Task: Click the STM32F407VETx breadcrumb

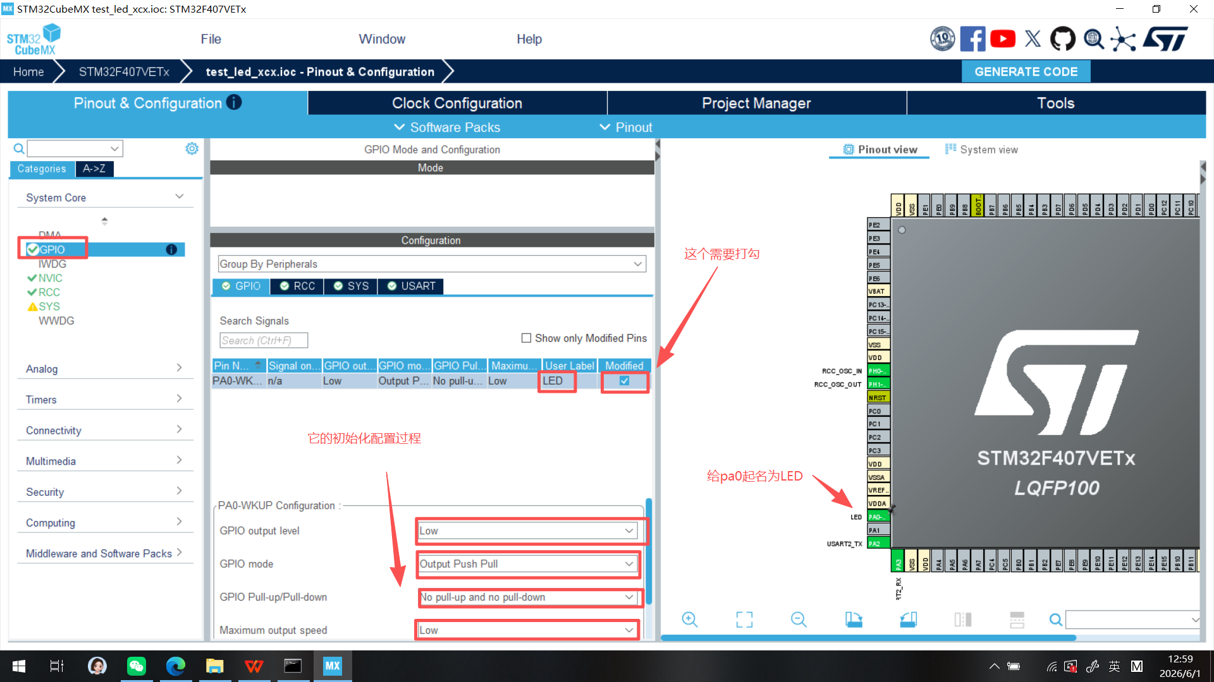Action: [124, 71]
